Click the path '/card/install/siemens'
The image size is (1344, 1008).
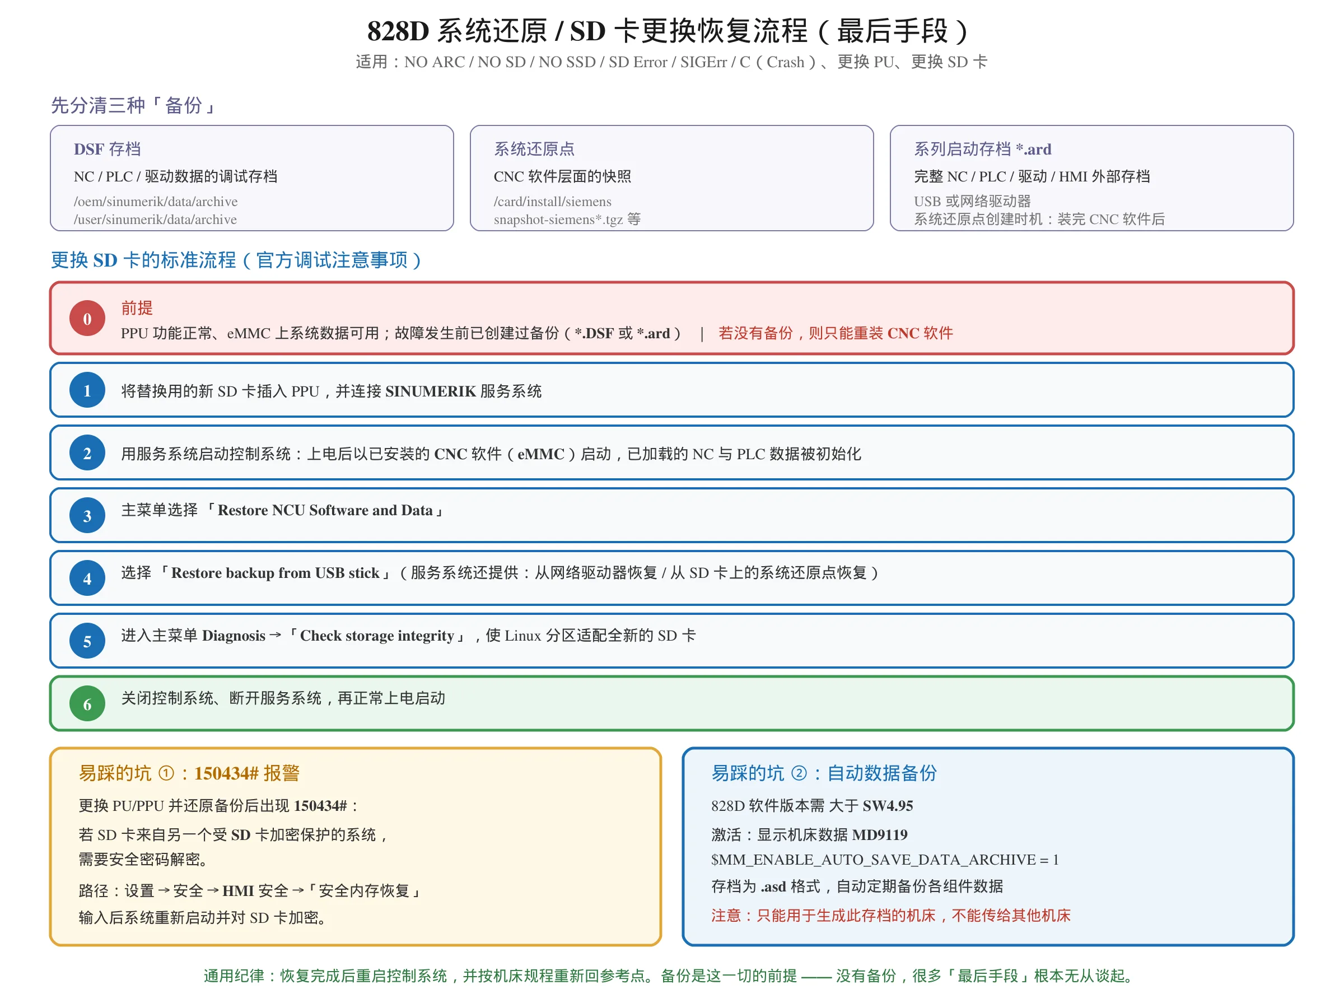tap(552, 201)
